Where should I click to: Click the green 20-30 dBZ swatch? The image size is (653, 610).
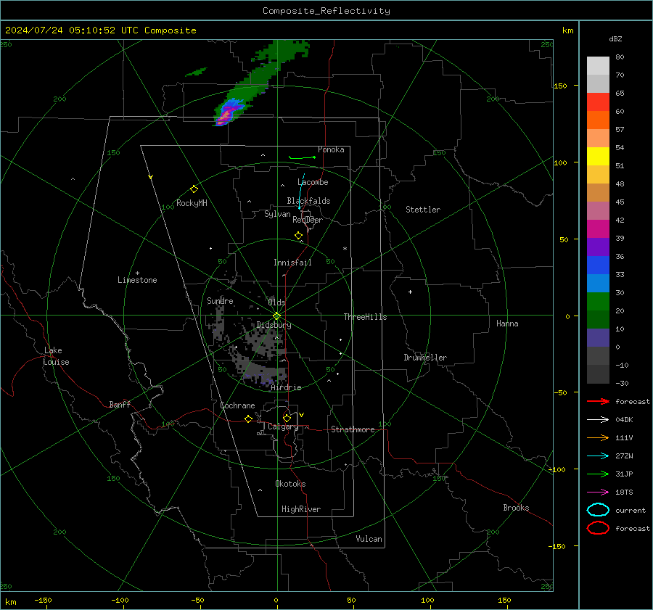598,302
